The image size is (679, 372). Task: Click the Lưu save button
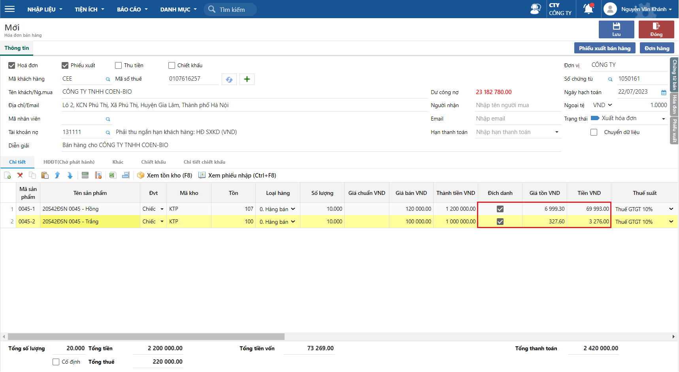(616, 29)
